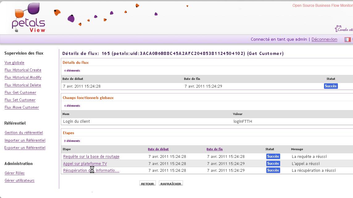Sort steps by Date de début
Viewport: 353px width, 198px height.
pyautogui.click(x=158, y=149)
